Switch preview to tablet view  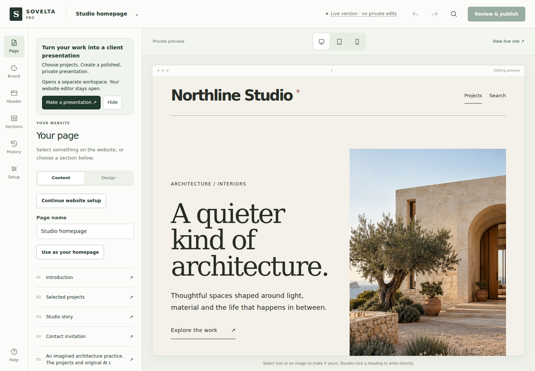[340, 42]
